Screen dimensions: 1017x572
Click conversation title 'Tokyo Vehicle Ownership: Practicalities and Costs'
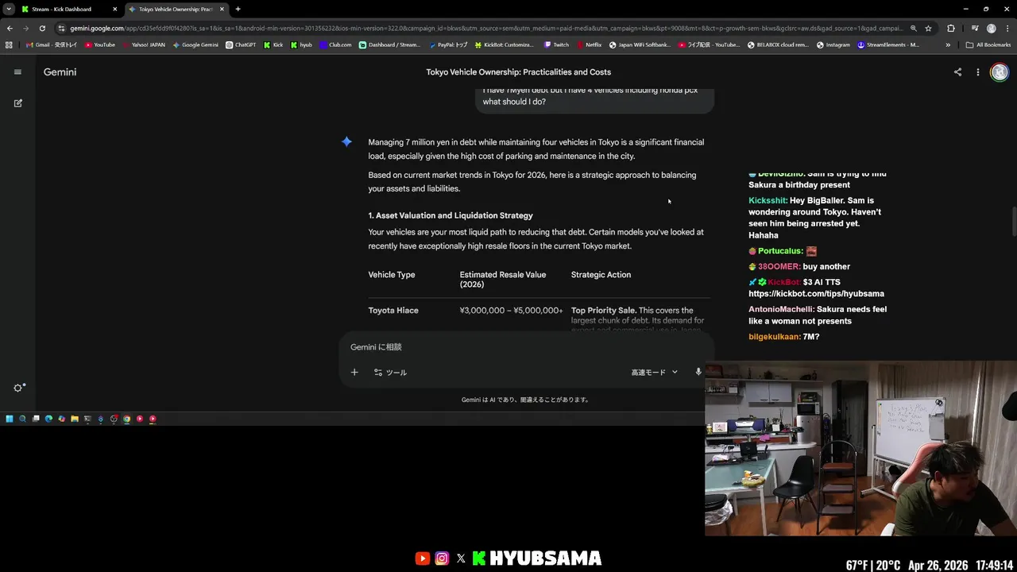(x=518, y=71)
